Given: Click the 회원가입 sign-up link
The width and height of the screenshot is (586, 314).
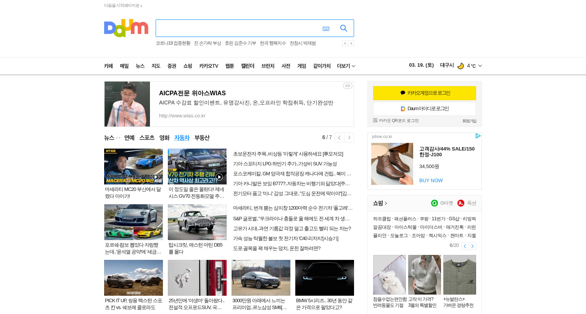Looking at the screenshot, I should [x=469, y=121].
